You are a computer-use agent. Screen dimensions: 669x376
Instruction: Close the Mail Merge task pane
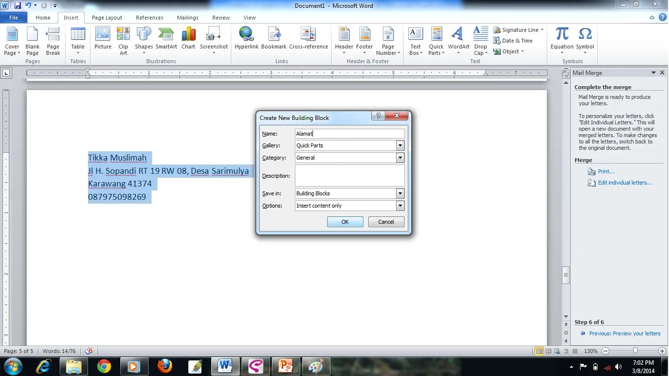click(x=662, y=72)
